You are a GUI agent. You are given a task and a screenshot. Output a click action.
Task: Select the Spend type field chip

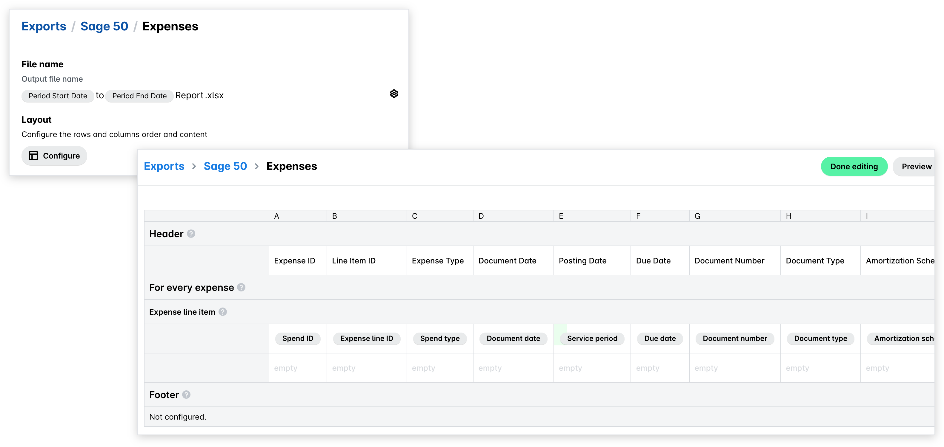[x=440, y=338]
